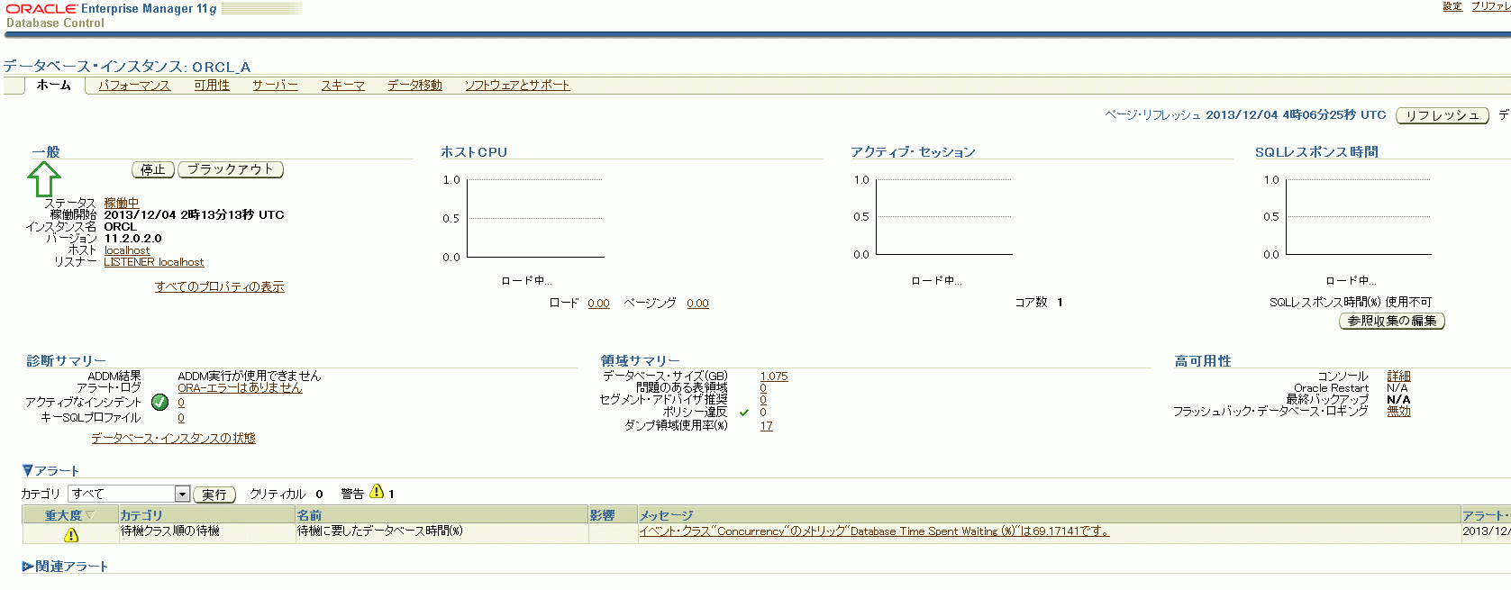Viewport: 1511px width, 590px height.
Task: Click the instance name value ORCL
Action: pos(121,227)
